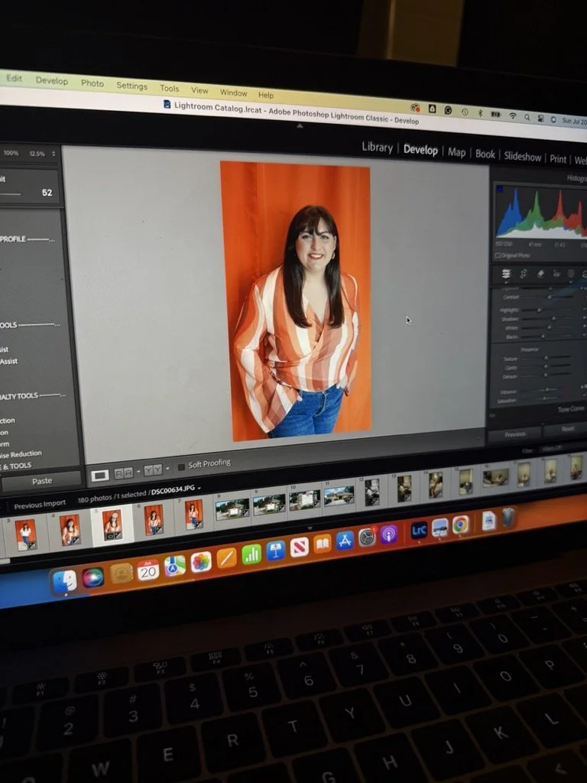This screenshot has width=587, height=783.
Task: Adjust the Dehaze slider
Action: (x=546, y=376)
